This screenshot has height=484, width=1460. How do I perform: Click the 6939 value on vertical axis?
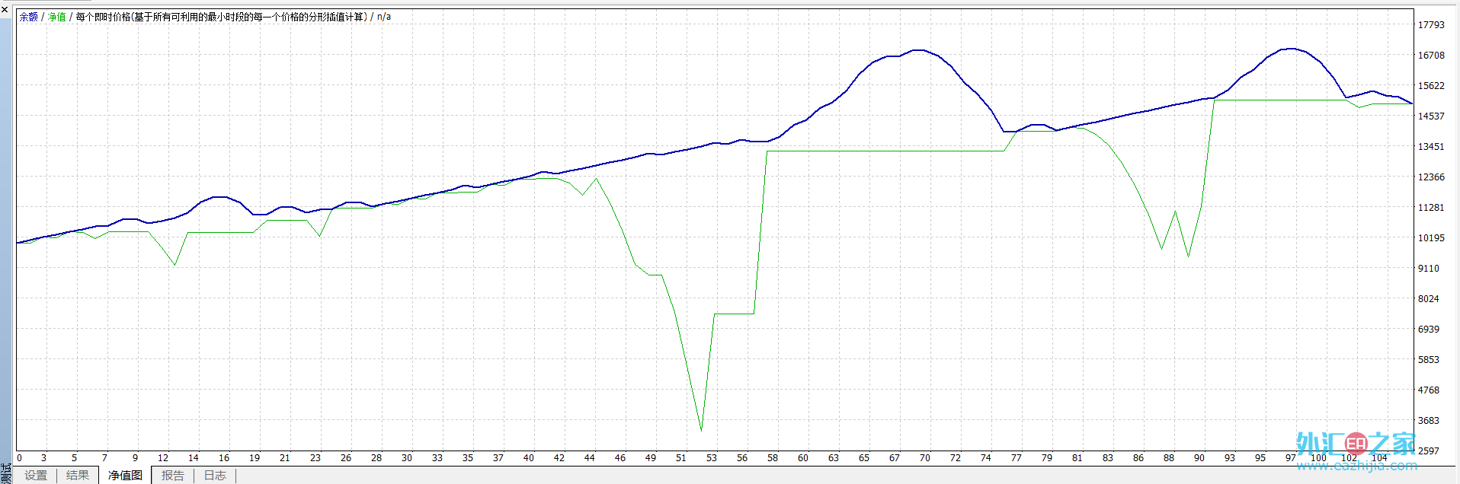[1429, 330]
